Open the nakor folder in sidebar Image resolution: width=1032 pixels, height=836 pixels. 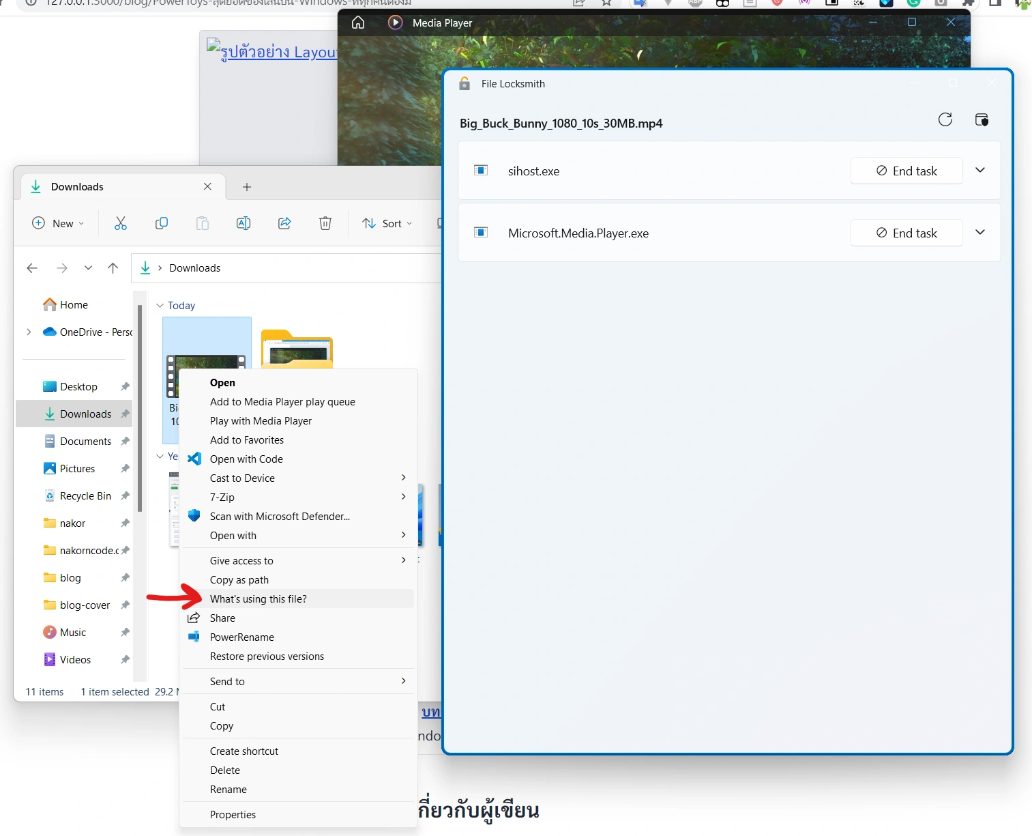click(74, 523)
